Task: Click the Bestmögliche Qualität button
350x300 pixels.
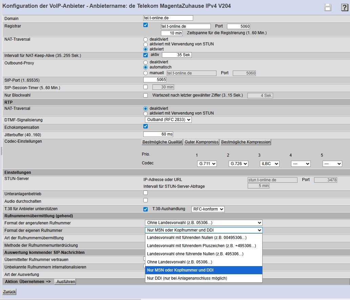Action: (162, 142)
